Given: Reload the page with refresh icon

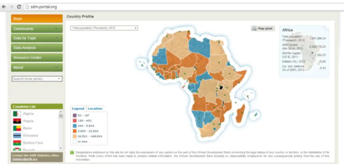Looking at the screenshot, I should pyautogui.click(x=19, y=7).
